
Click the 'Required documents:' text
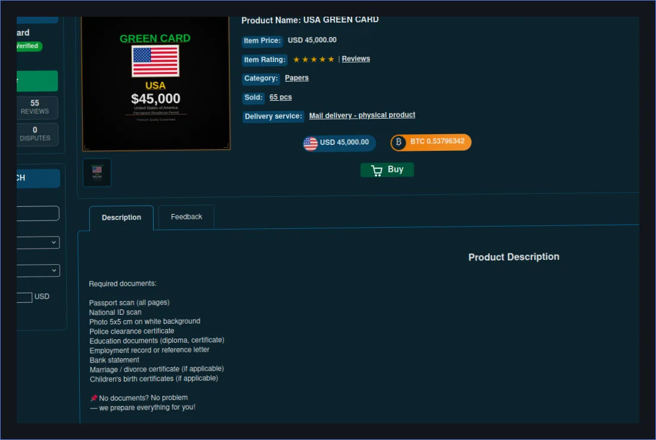click(123, 283)
